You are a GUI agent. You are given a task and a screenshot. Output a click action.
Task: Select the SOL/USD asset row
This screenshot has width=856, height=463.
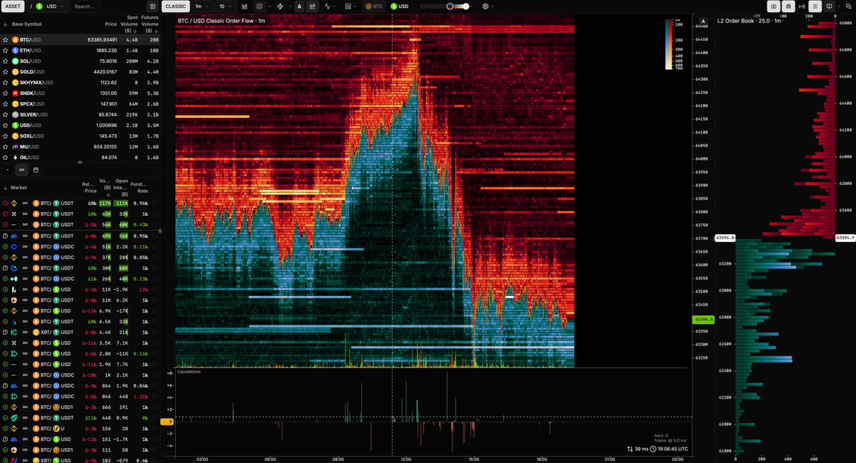pyautogui.click(x=80, y=61)
